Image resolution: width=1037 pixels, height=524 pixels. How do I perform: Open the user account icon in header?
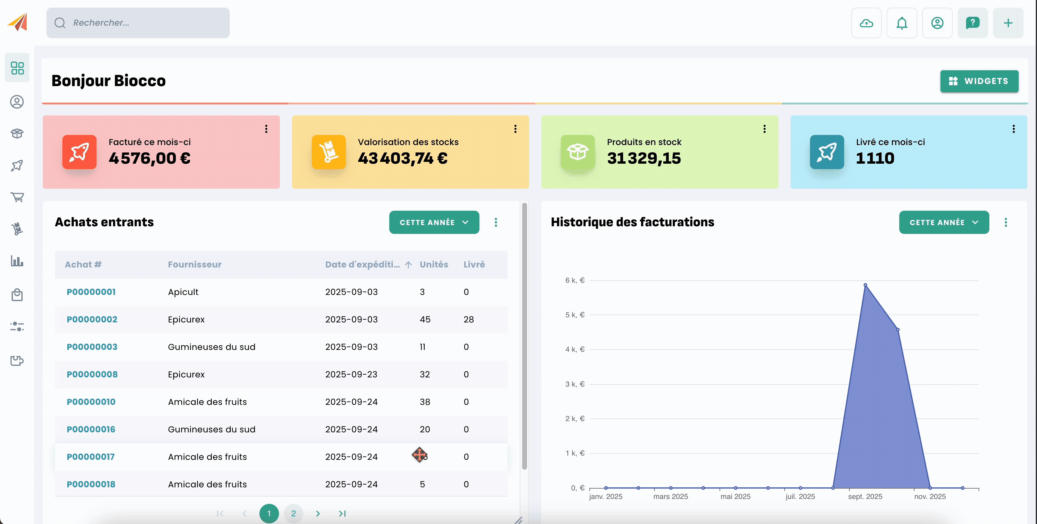click(x=937, y=23)
